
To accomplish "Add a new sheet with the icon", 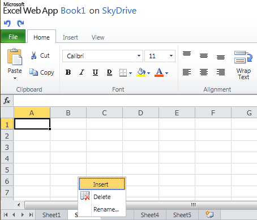I will click(x=209, y=214).
